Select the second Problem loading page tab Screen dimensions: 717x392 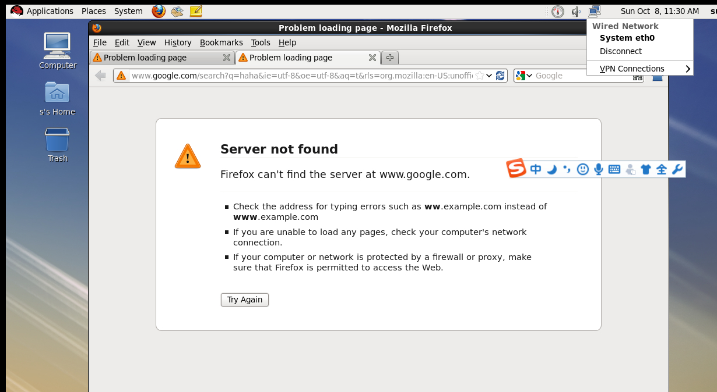(x=308, y=58)
